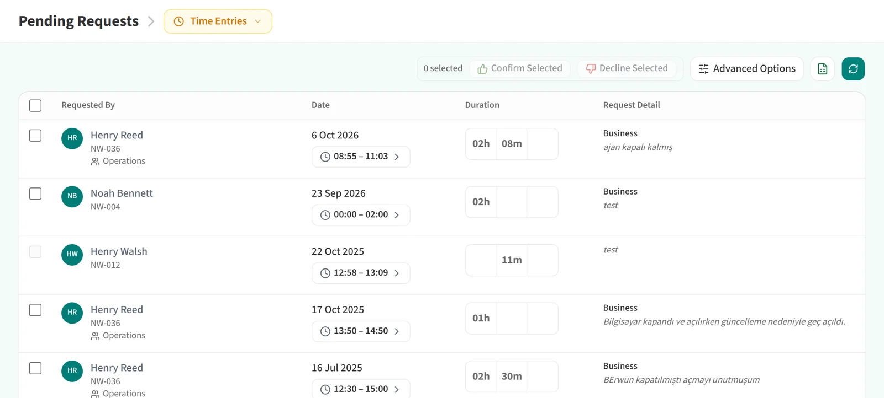This screenshot has height=398, width=884.
Task: Click the HR avatar in 6 Oct 2026 row
Action: click(x=72, y=138)
